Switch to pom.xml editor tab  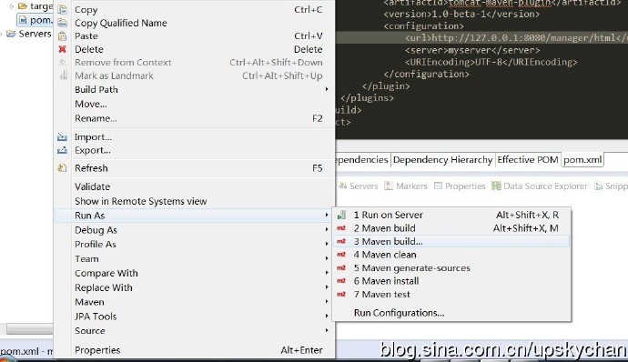coord(582,160)
